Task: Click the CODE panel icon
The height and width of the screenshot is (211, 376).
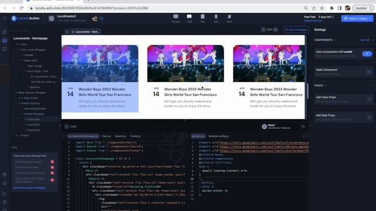Action: (66, 127)
